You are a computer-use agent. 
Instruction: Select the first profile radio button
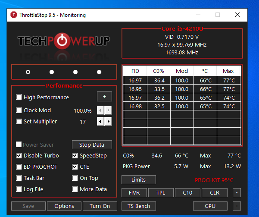point(28,72)
